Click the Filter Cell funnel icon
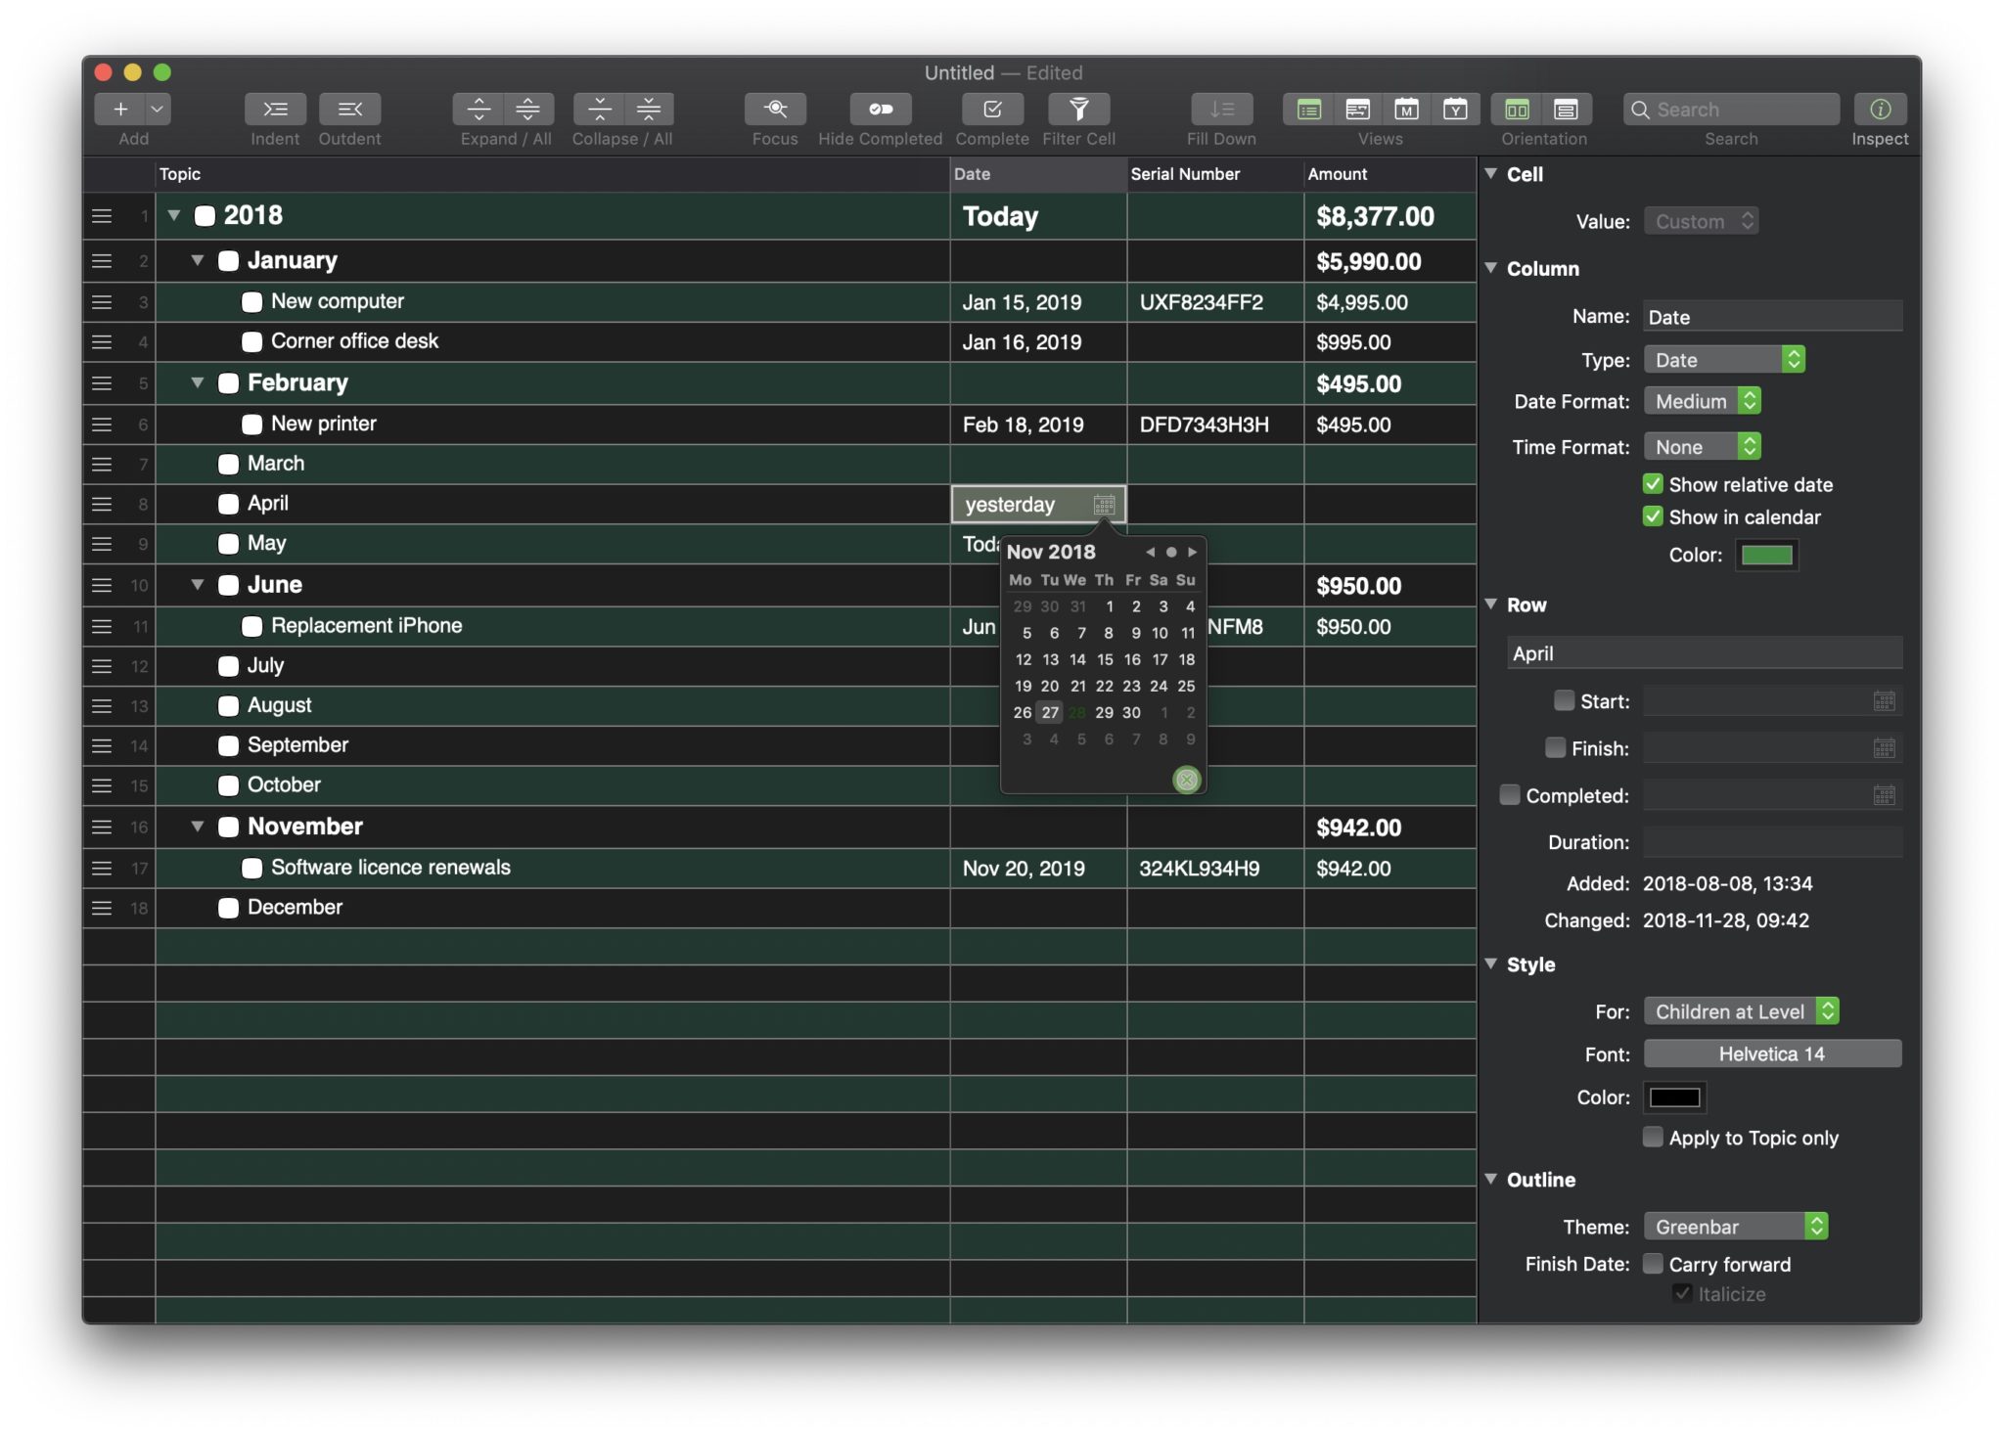This screenshot has height=1433, width=2004. tap(1078, 109)
